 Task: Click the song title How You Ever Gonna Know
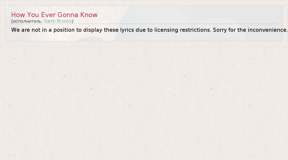54,15
